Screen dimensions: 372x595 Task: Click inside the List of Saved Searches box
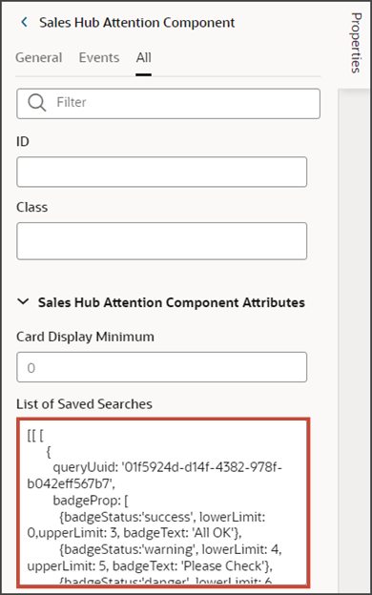(163, 503)
